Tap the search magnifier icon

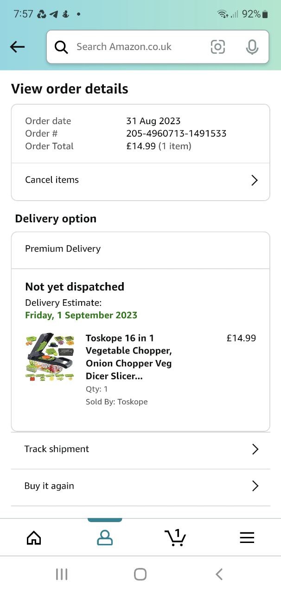[x=61, y=47]
